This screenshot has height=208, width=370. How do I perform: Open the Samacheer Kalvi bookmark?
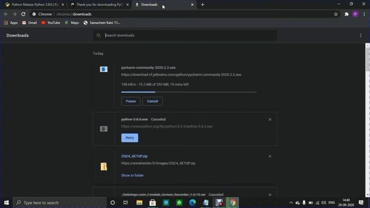[102, 23]
